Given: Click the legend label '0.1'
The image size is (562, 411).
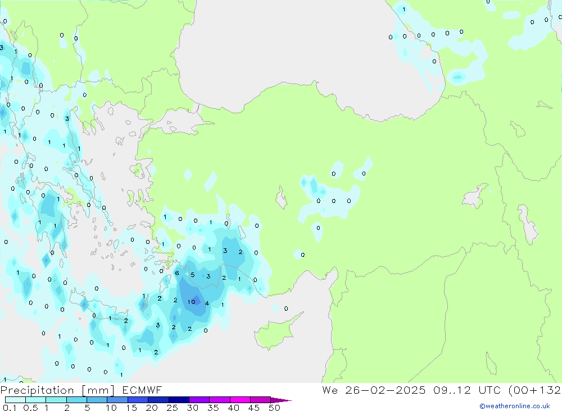Looking at the screenshot, I should [x=10, y=408].
